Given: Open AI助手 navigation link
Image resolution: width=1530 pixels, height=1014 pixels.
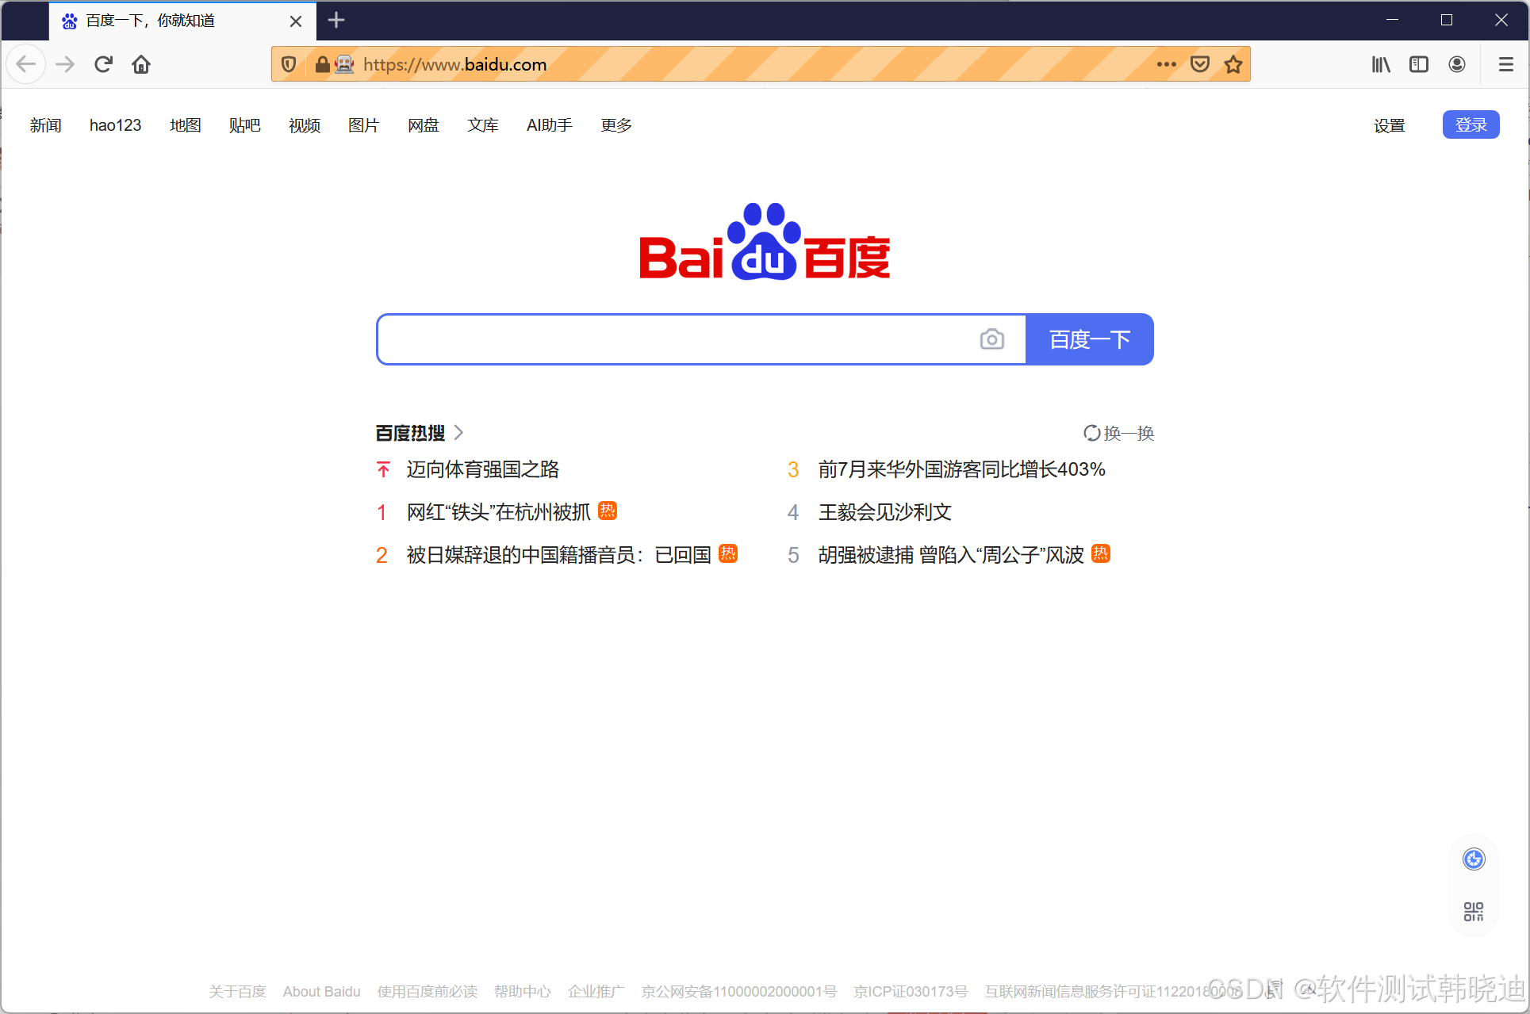Looking at the screenshot, I should point(550,125).
